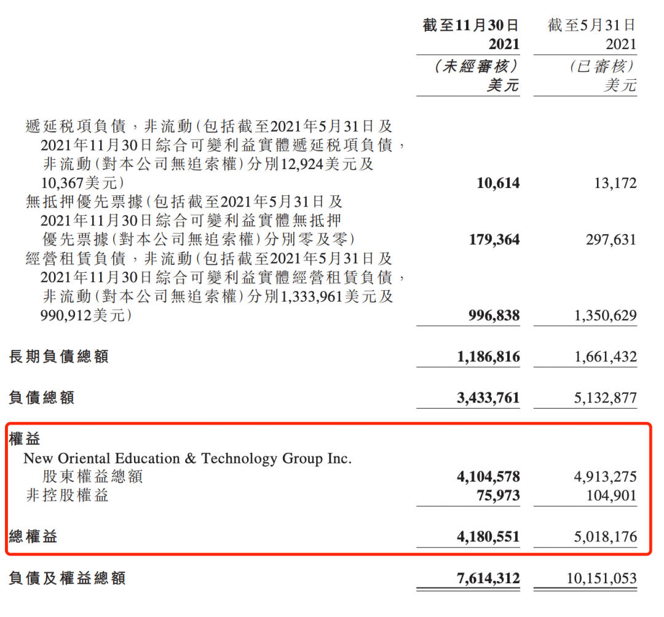The height and width of the screenshot is (617, 664).
Task: Click the 10,367美元 text line
Action: tap(83, 183)
